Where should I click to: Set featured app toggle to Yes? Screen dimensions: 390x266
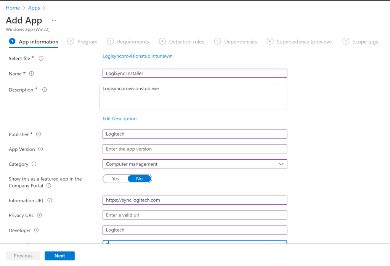tap(115, 179)
